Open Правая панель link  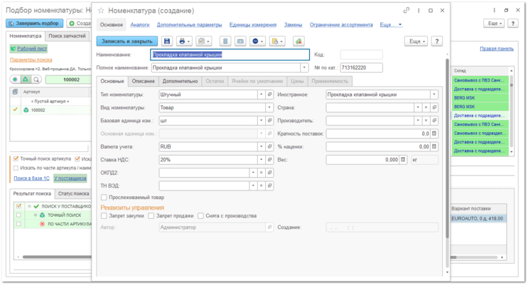coord(497,49)
